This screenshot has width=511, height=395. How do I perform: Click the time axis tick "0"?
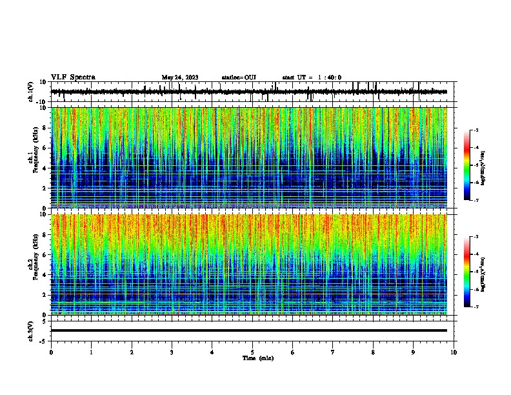point(51,352)
